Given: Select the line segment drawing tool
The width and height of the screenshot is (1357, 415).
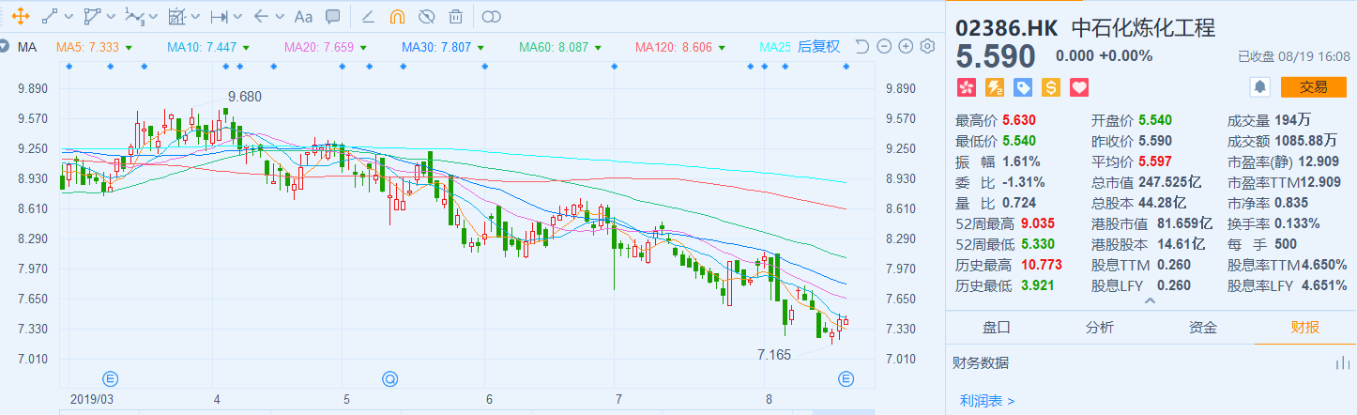Looking at the screenshot, I should [x=50, y=16].
